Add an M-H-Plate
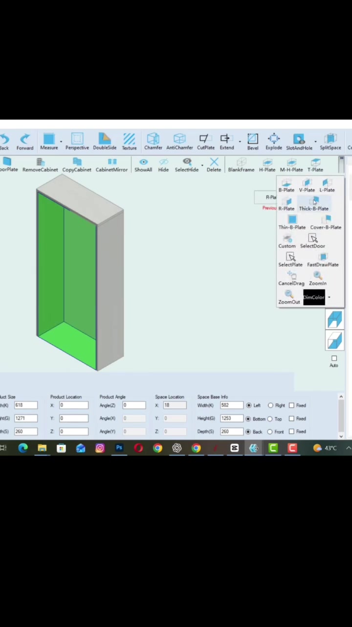The image size is (352, 627). coord(291,165)
